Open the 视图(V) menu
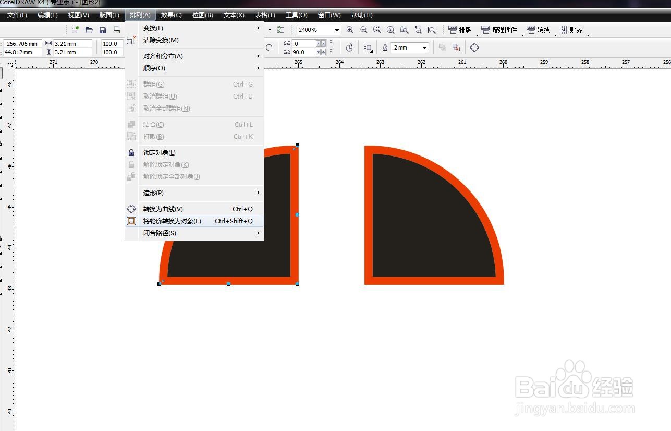 tap(79, 15)
